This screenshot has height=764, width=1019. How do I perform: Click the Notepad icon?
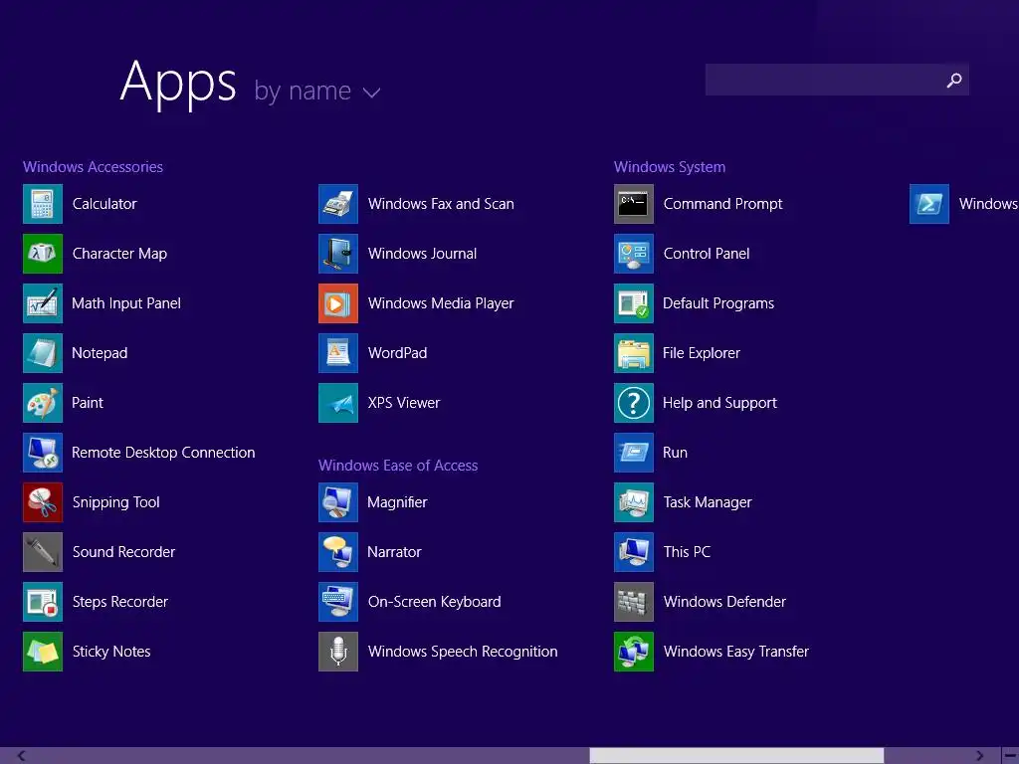tap(43, 353)
